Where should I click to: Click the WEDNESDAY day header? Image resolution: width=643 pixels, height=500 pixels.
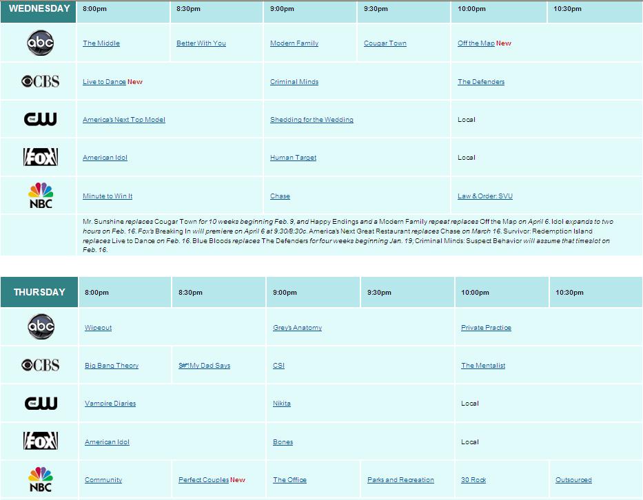pos(39,11)
